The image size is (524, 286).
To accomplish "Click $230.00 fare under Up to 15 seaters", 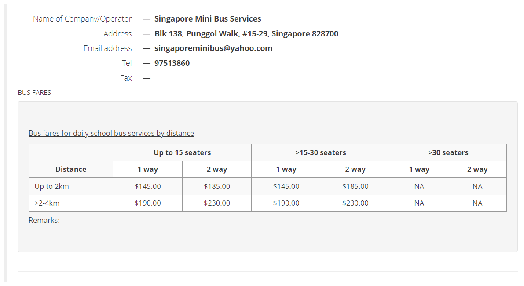I will (217, 203).
